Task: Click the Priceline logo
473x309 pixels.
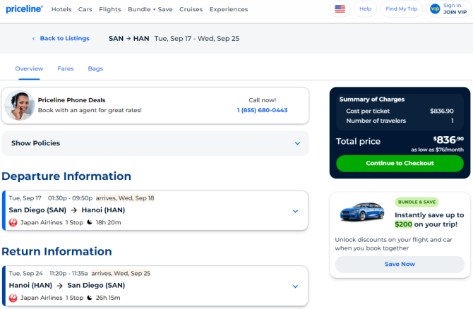Action: click(25, 9)
